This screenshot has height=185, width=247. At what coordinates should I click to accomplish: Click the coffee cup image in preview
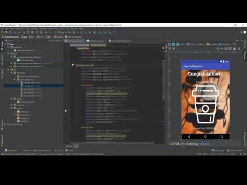pos(205,104)
